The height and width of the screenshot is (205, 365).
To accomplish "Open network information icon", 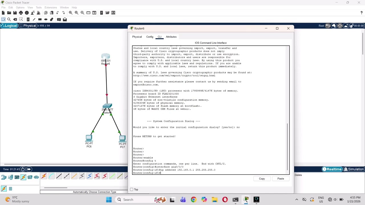I will pos(27,13).
